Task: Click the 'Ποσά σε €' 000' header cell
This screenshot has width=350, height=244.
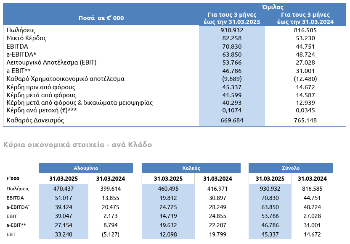Action: pos(101,18)
